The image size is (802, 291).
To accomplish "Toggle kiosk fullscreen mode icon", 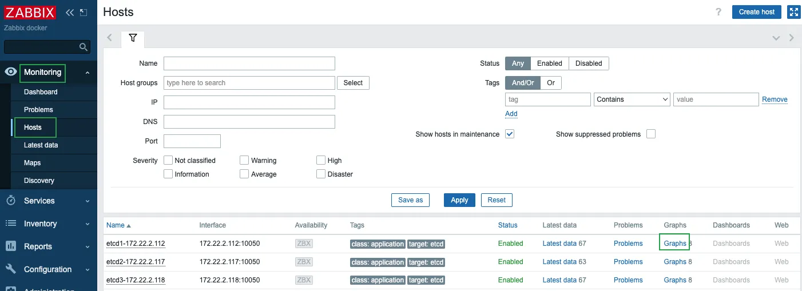I will (793, 12).
